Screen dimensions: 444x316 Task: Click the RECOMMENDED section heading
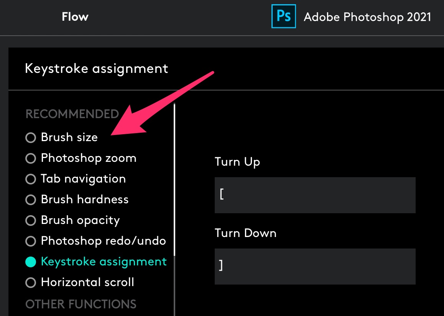click(72, 114)
